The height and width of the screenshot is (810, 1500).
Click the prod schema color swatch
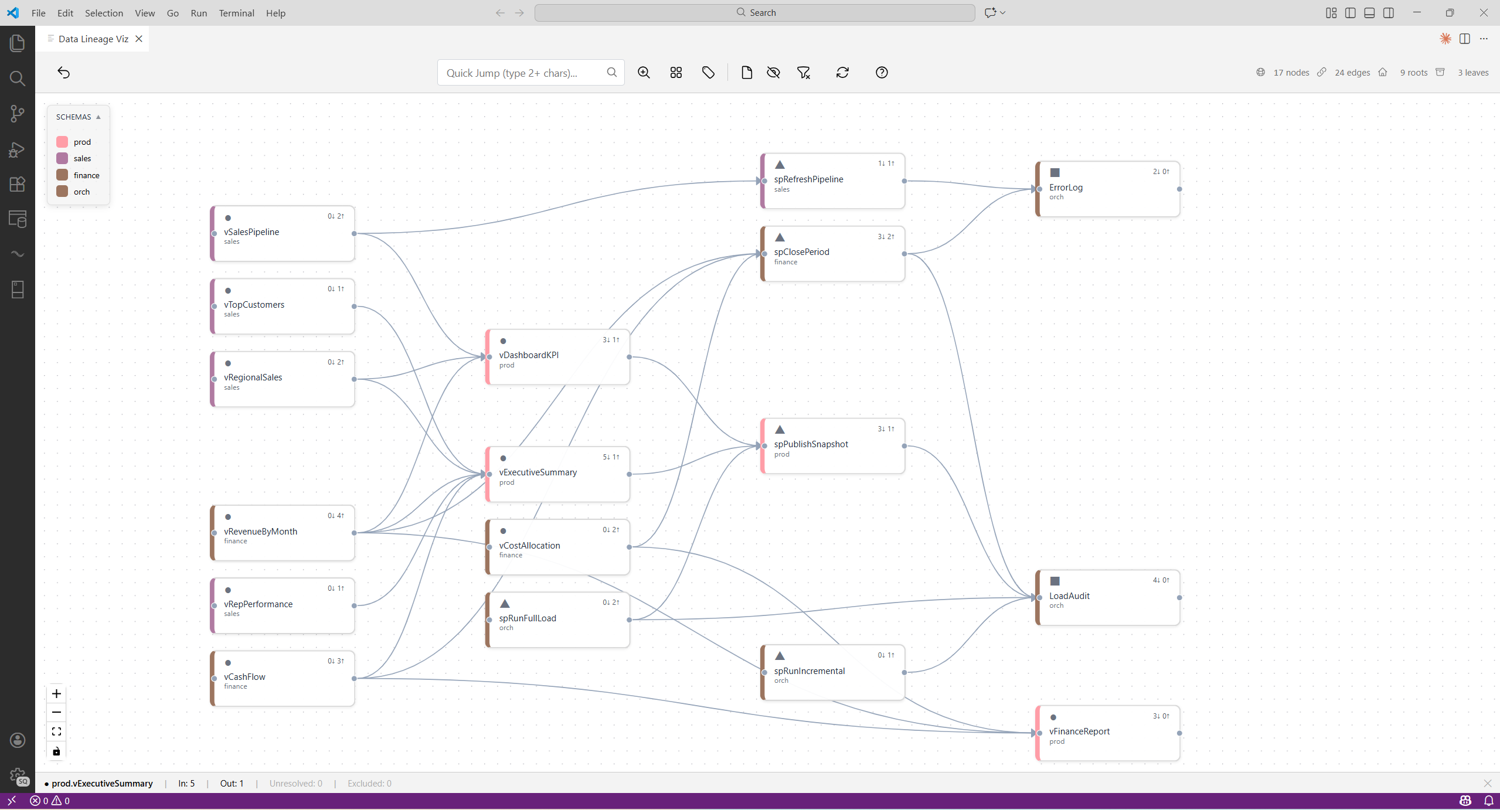62,142
